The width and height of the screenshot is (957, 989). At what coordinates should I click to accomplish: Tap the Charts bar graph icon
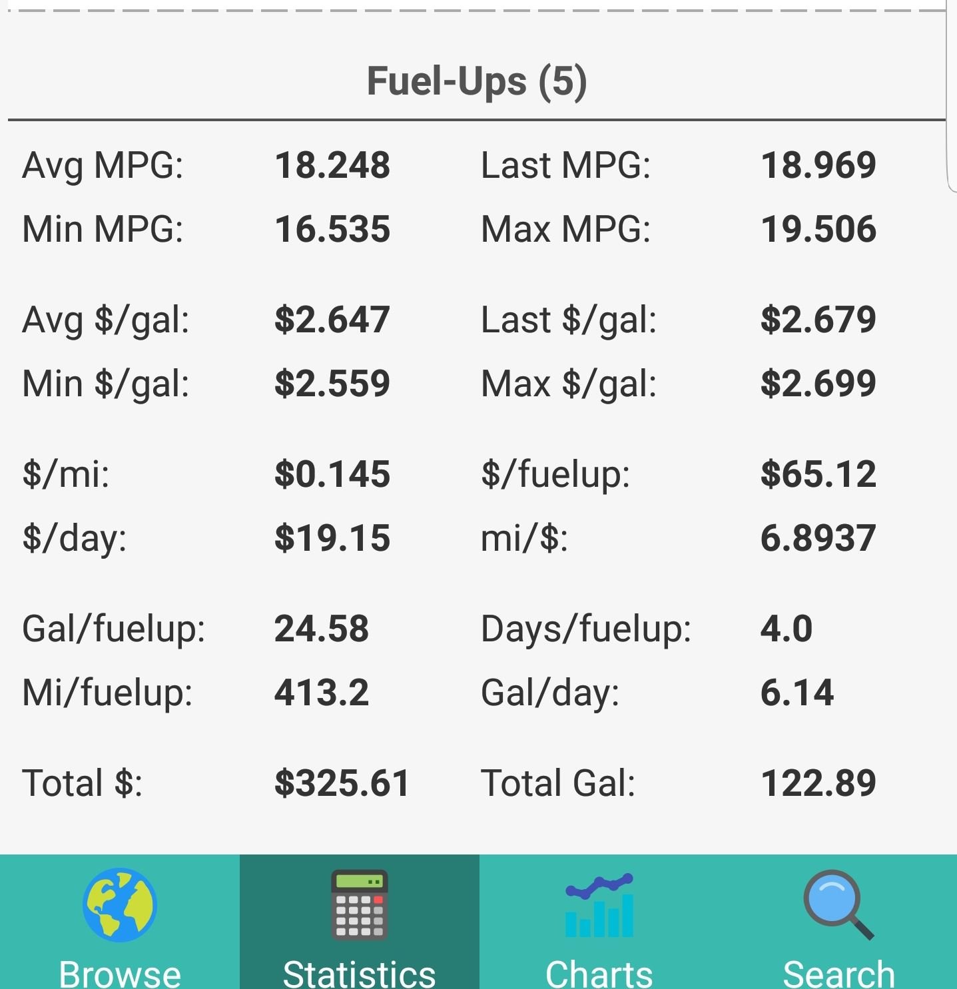pyautogui.click(x=599, y=904)
